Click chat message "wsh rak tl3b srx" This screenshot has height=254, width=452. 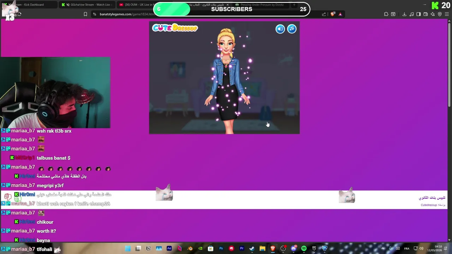click(54, 131)
